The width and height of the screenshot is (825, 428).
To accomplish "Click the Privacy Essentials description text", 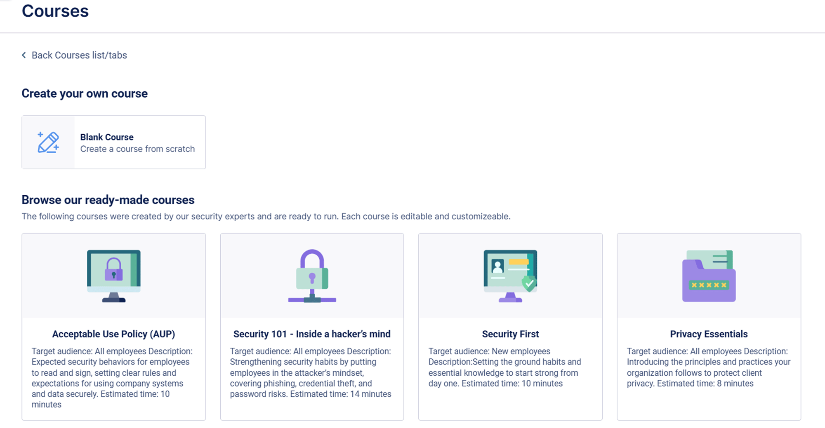I will pyautogui.click(x=709, y=367).
